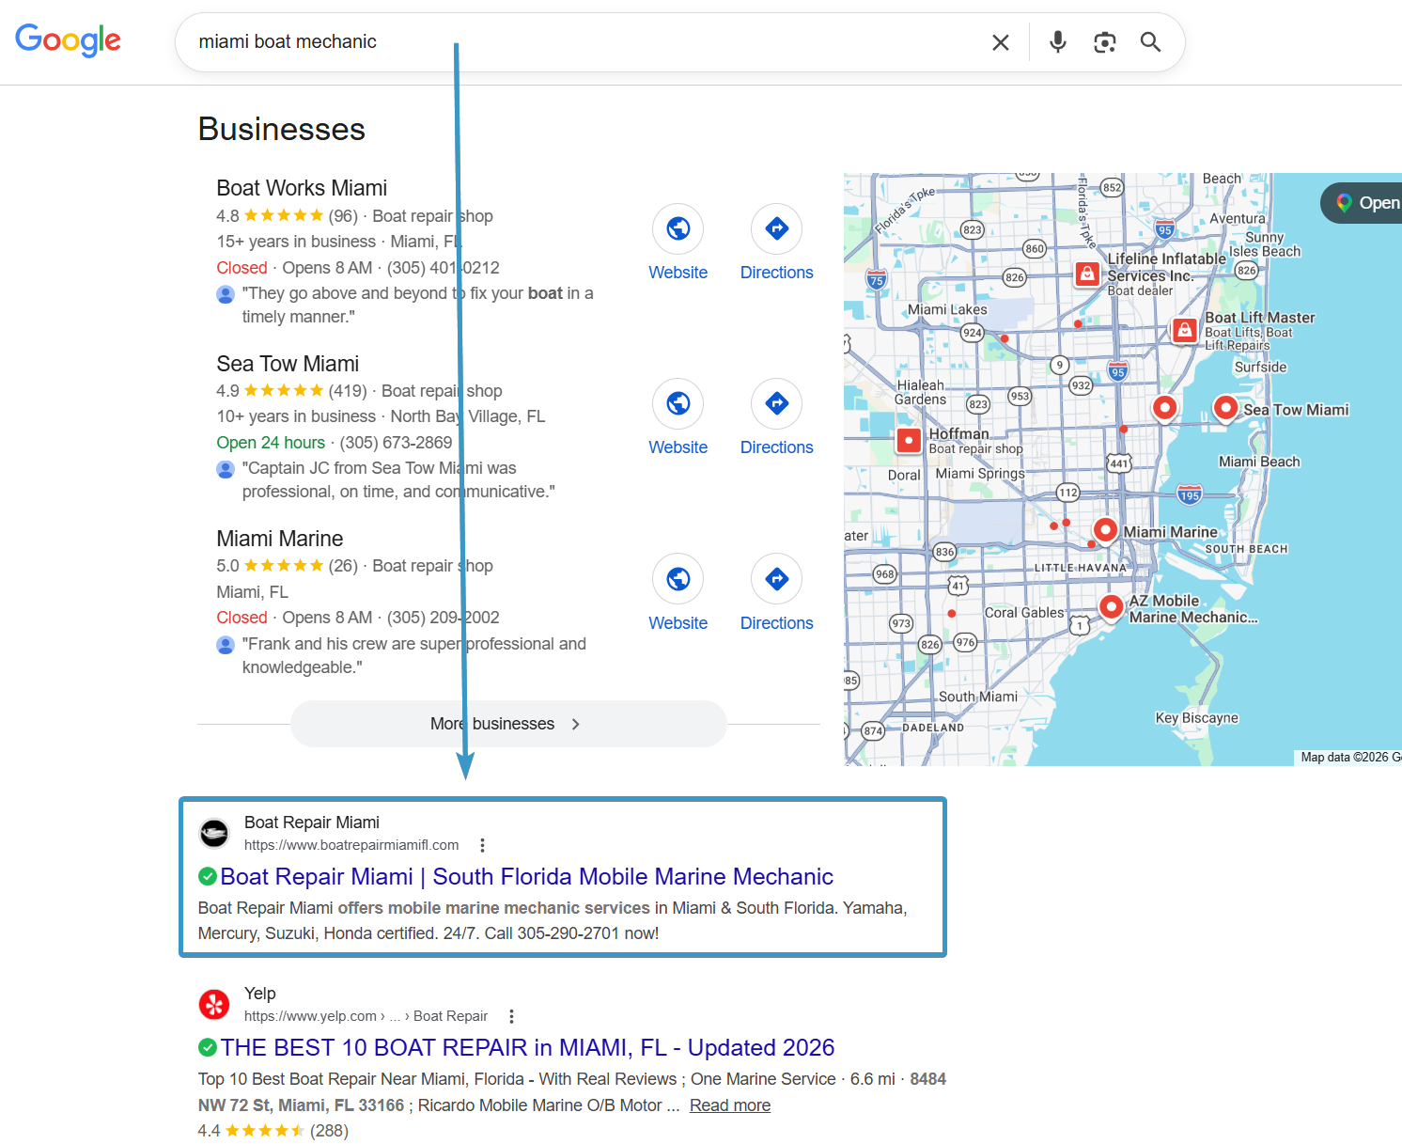Click Miami Marine's Directions icon
Screen dimensions: 1402x1144
click(776, 579)
